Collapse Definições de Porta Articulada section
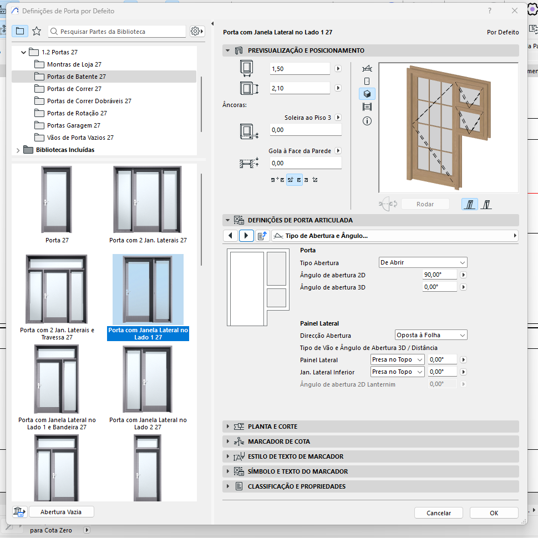This screenshot has width=538, height=538. point(227,220)
